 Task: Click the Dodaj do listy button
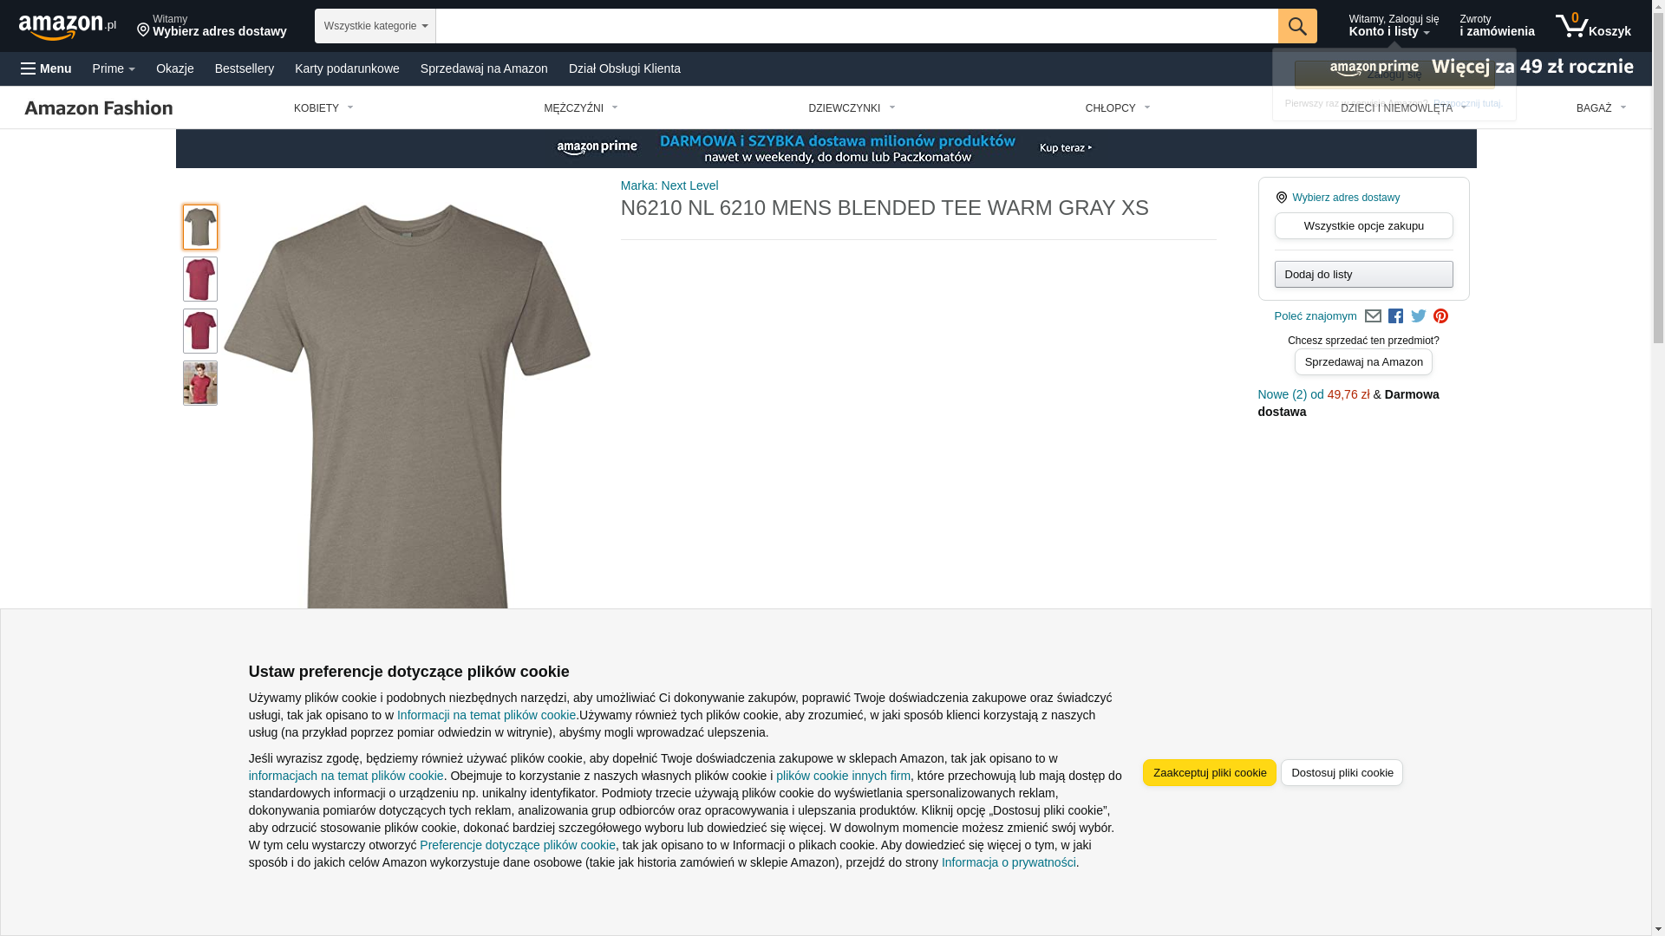coord(1364,274)
